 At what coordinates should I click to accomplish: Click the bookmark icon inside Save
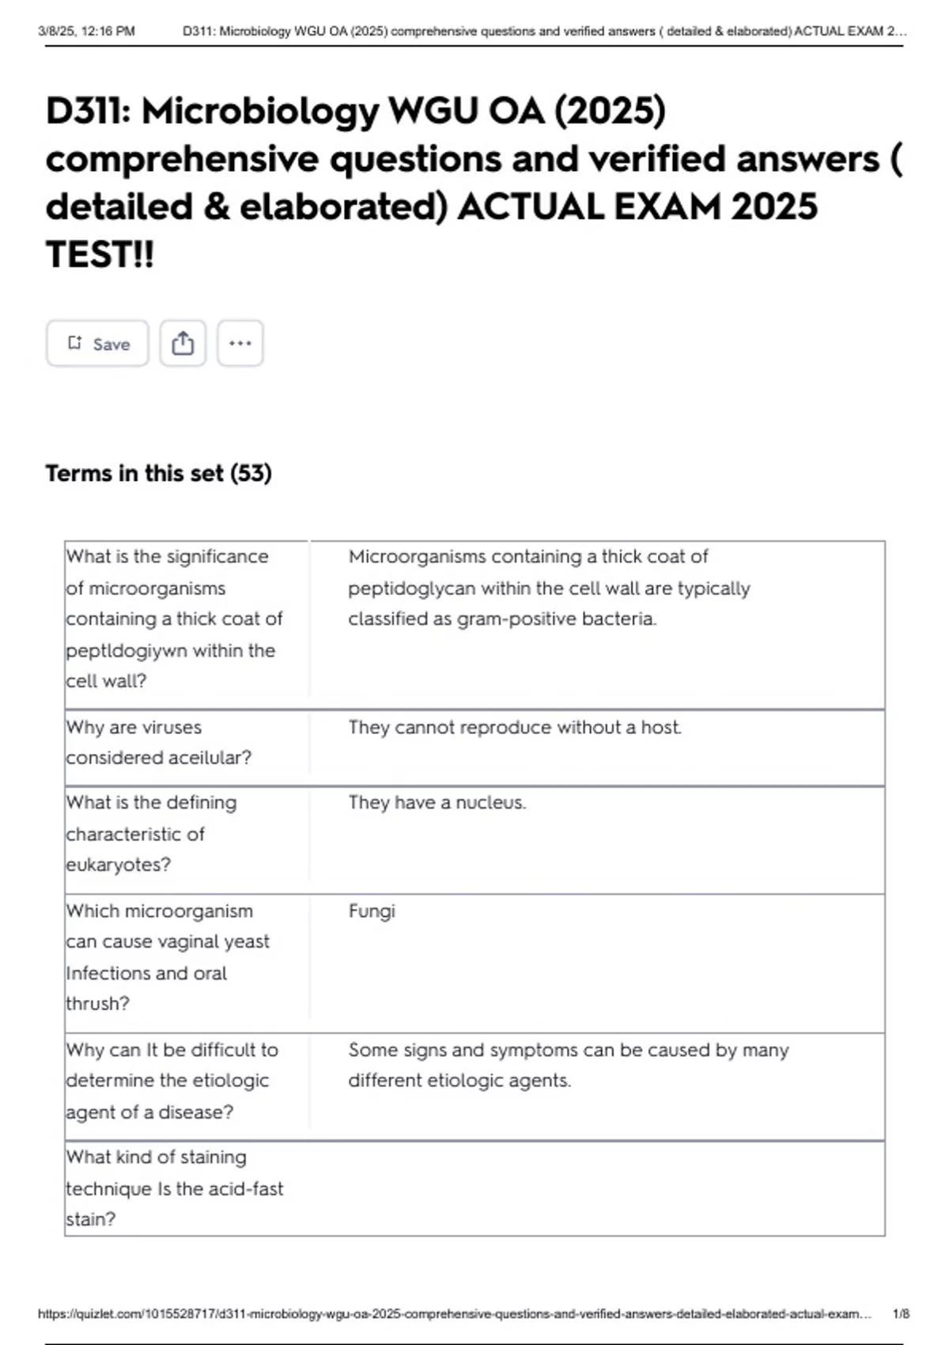tap(74, 343)
